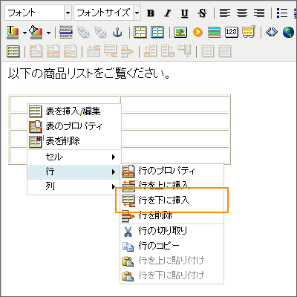Insert an image using the picture icon
Screen dimensions: 297x297
coord(180,32)
